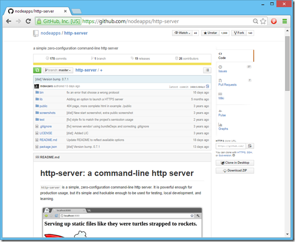This screenshot has width=295, height=242.
Task: Open commit 'Update README to reflect available options'
Action: (95, 140)
